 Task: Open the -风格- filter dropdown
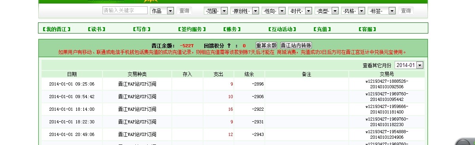tap(353, 11)
